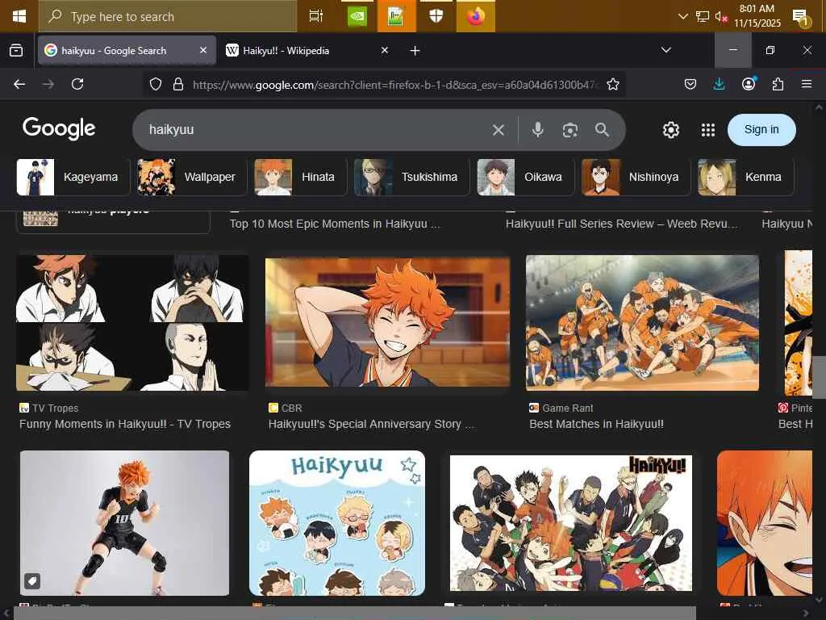The width and height of the screenshot is (826, 620).
Task: Show hidden system tray icons
Action: pos(682,16)
